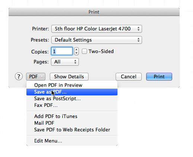The width and height of the screenshot is (193, 157).
Task: Click the question mark help icon
Action: pos(19,76)
